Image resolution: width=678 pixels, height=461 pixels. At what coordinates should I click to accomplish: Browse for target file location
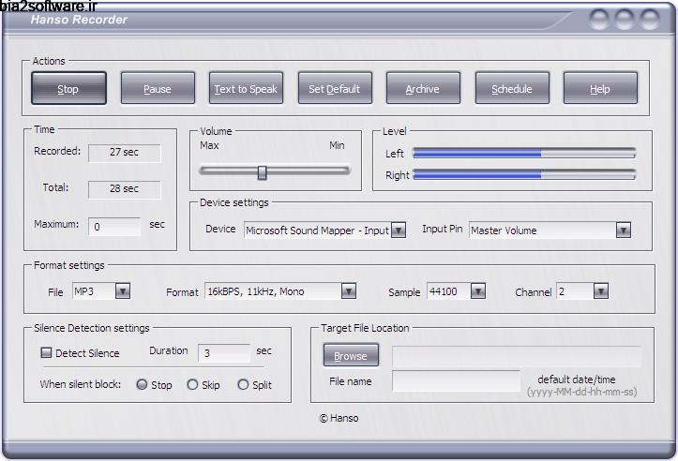pos(351,355)
